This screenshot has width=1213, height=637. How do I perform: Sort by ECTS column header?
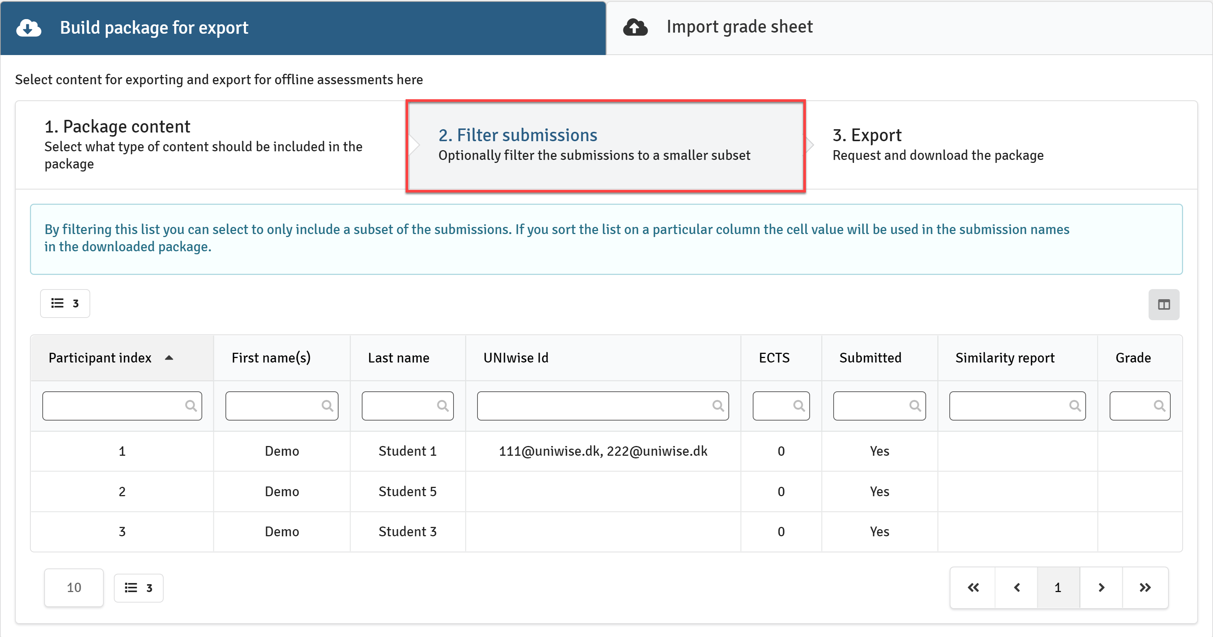pos(781,358)
